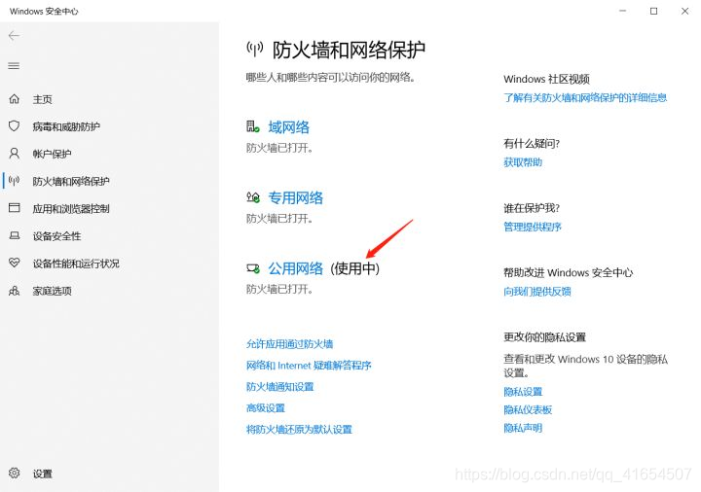Open 公用网络 firewall settings
Screen dimensions: 701x492
(x=296, y=268)
